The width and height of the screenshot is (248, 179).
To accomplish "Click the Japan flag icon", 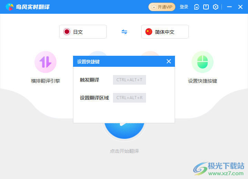I will 67,32.
